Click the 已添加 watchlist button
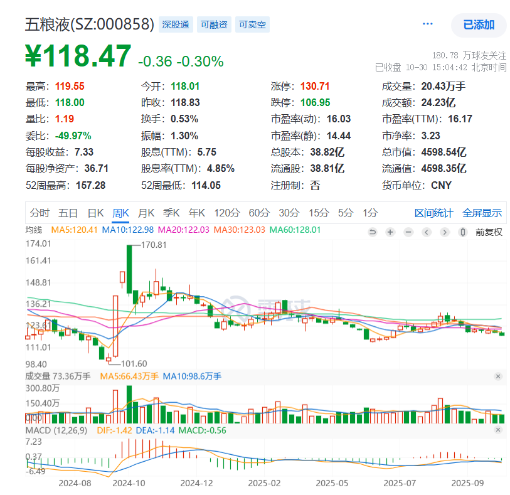This screenshot has height=495, width=510. [x=479, y=25]
